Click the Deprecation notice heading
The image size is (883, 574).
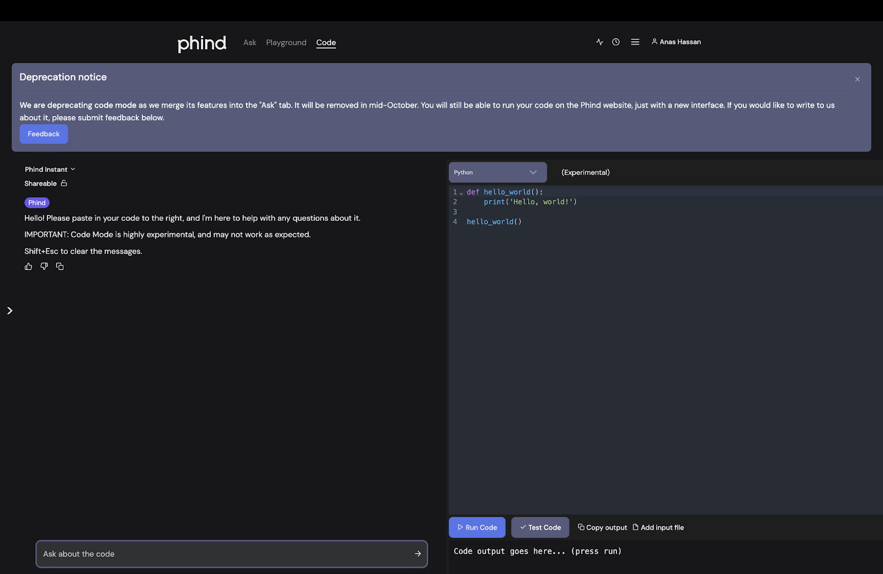[63, 77]
